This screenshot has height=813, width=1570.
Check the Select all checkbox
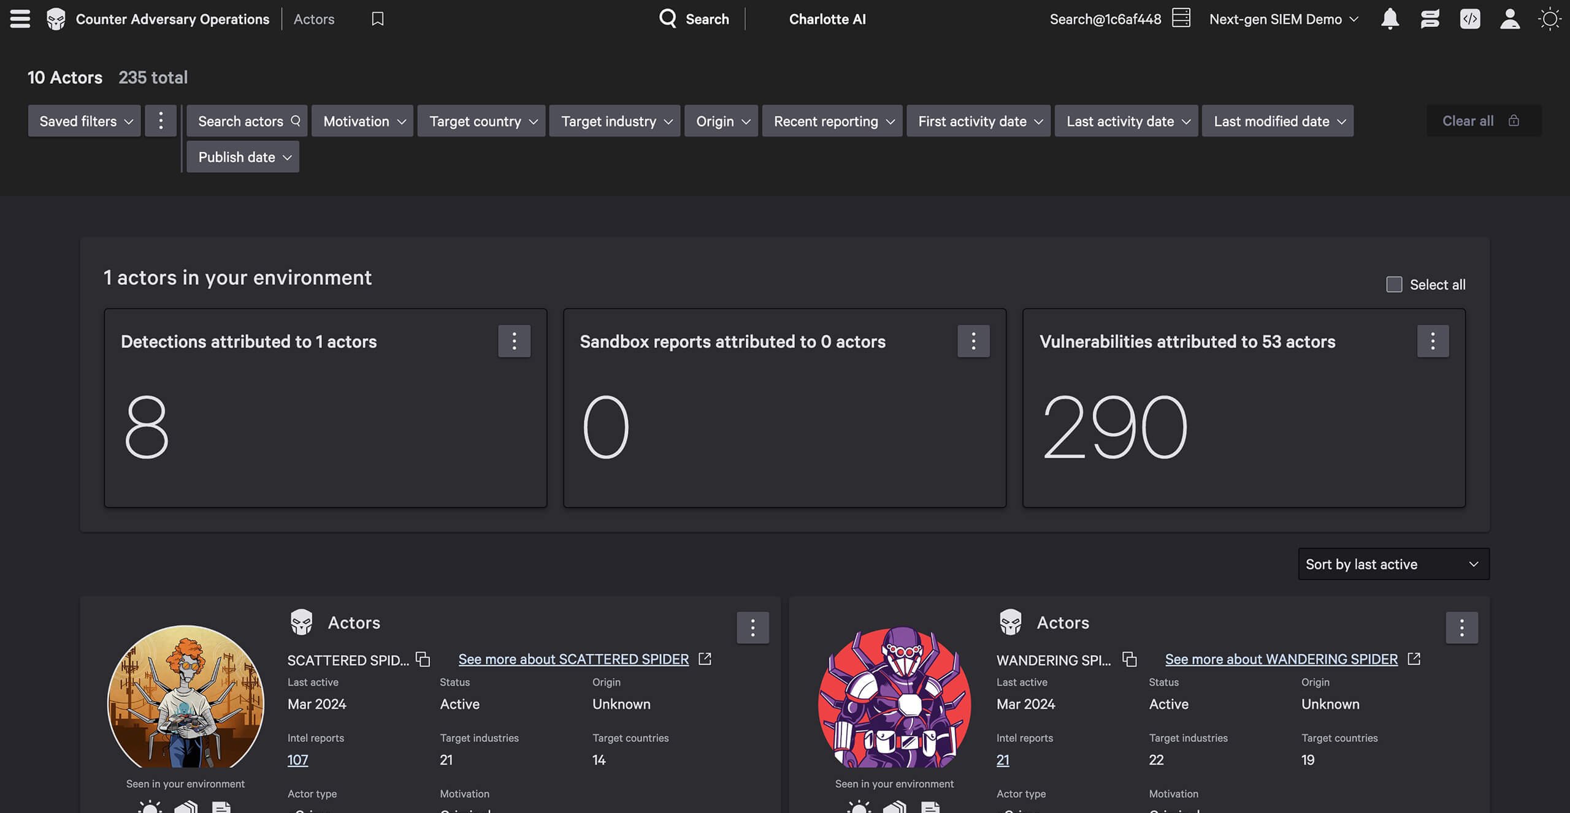tap(1394, 284)
